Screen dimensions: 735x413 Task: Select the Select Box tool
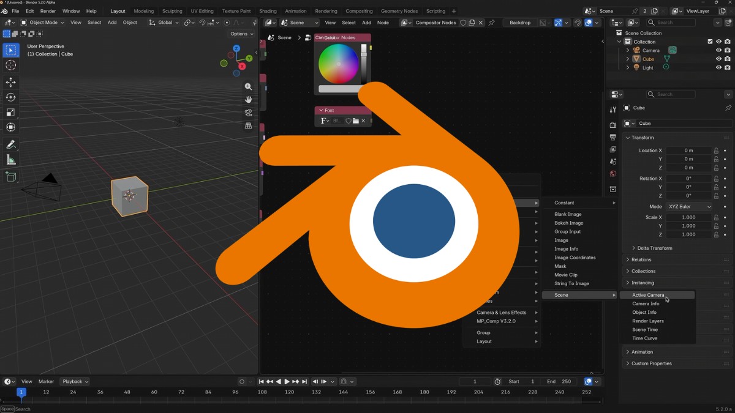pos(11,50)
